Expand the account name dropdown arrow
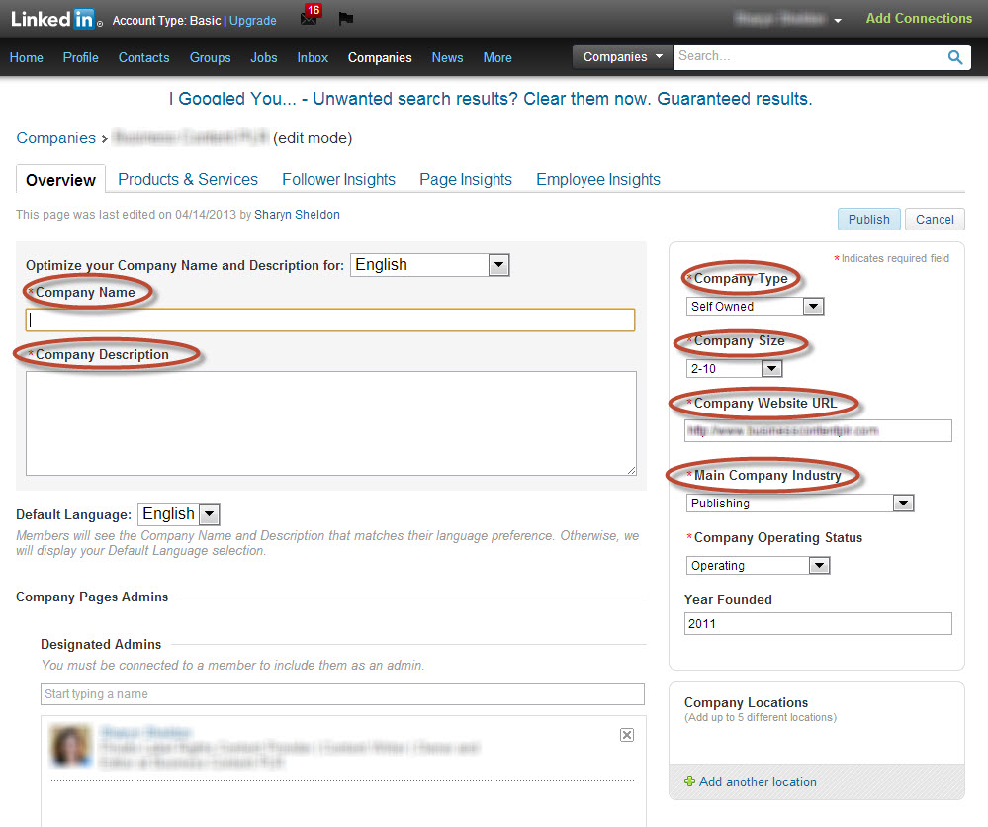 point(838,20)
